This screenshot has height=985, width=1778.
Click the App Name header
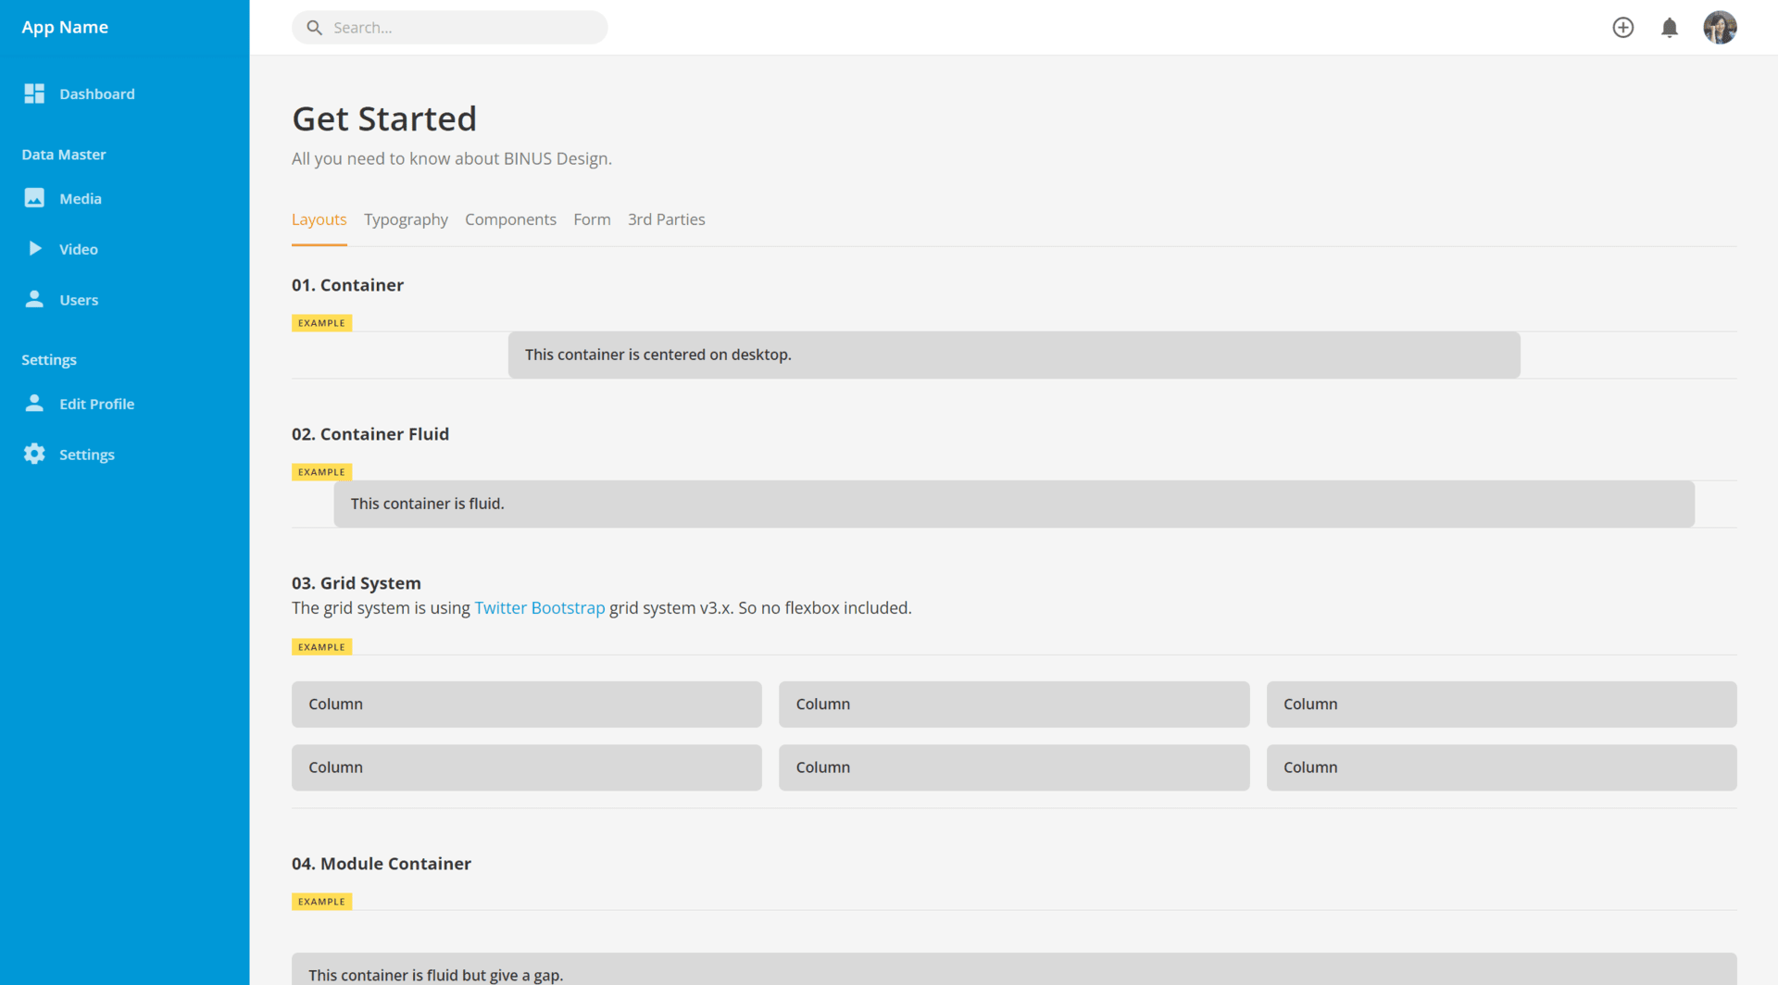[x=64, y=27]
